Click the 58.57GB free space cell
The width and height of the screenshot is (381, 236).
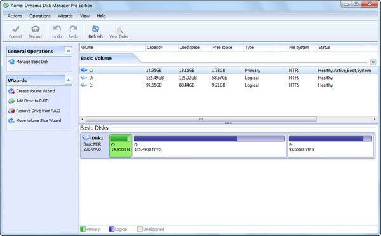coord(220,78)
